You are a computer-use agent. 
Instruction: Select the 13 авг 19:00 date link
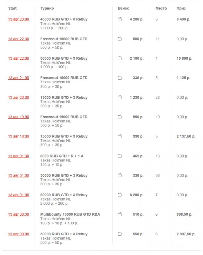[x=19, y=117]
